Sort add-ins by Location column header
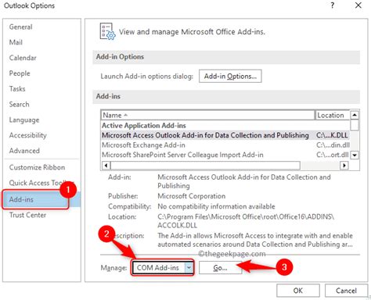The height and width of the screenshot is (300, 371). [332, 115]
